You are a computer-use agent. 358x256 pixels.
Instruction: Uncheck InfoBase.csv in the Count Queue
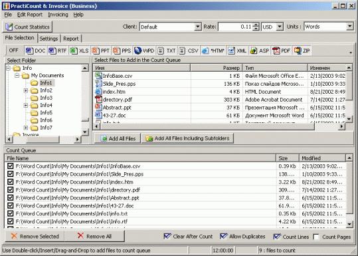(10, 166)
